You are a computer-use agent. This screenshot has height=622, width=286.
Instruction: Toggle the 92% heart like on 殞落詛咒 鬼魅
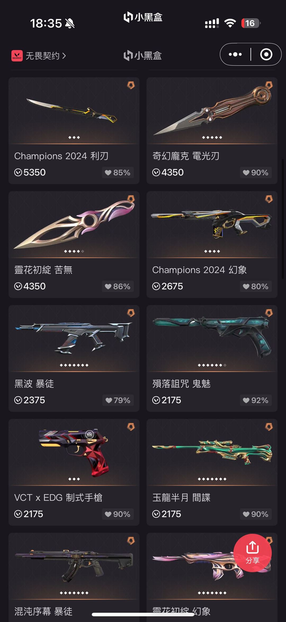[256, 400]
